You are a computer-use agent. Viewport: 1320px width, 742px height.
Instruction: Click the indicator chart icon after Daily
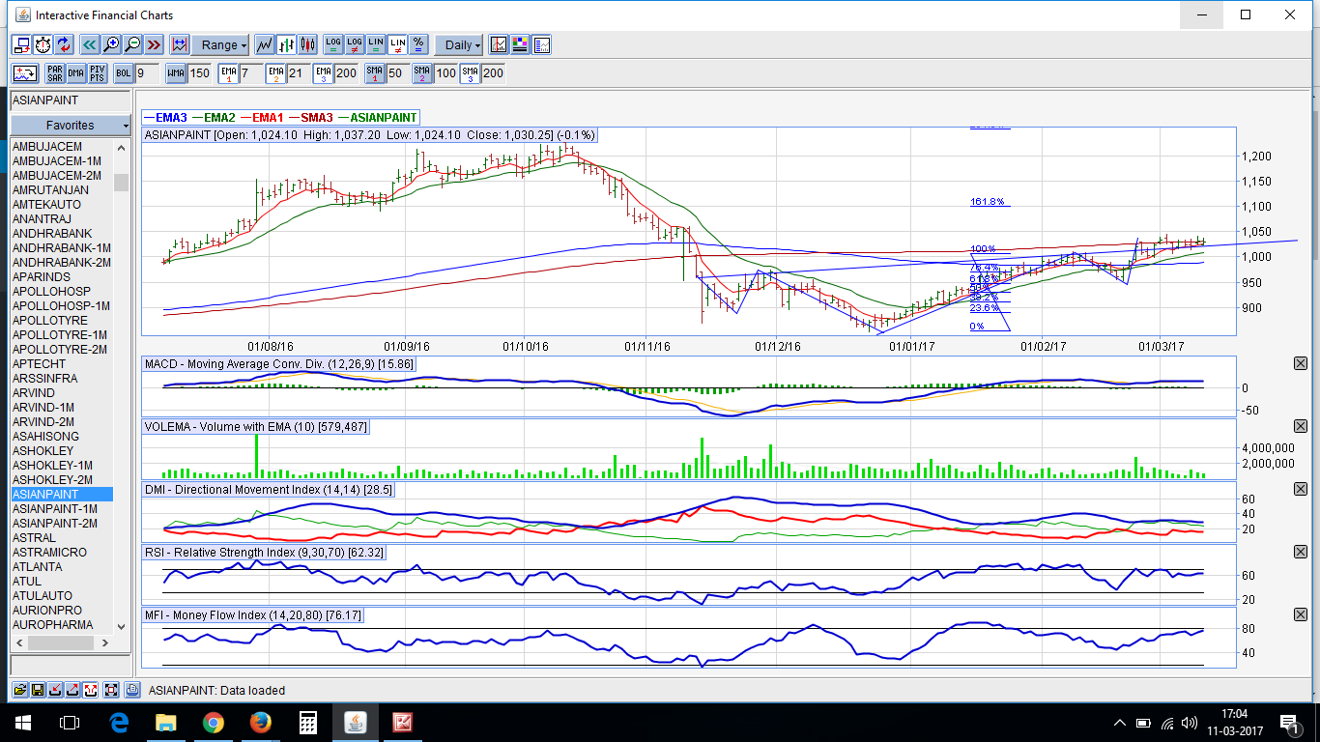click(x=499, y=45)
